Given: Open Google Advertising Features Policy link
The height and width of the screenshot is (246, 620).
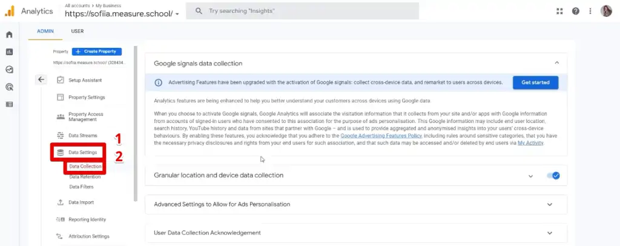Looking at the screenshot, I should click(x=381, y=136).
